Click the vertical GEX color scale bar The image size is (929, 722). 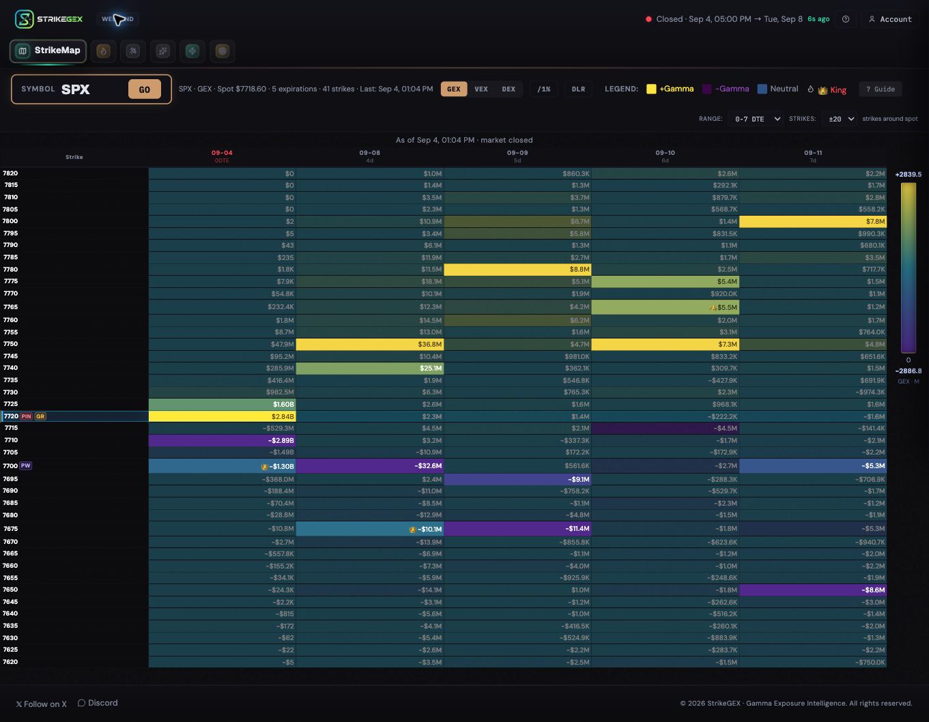click(x=908, y=268)
